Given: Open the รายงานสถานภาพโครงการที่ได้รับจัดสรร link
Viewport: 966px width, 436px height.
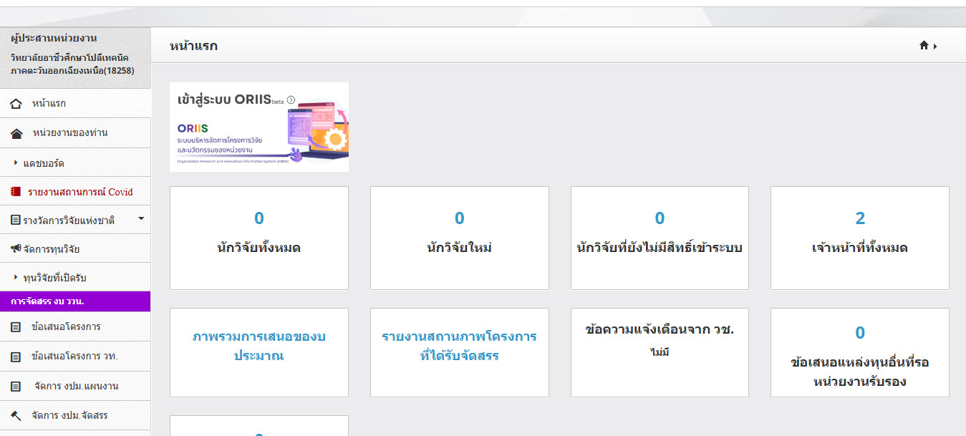Looking at the screenshot, I should click(x=459, y=346).
